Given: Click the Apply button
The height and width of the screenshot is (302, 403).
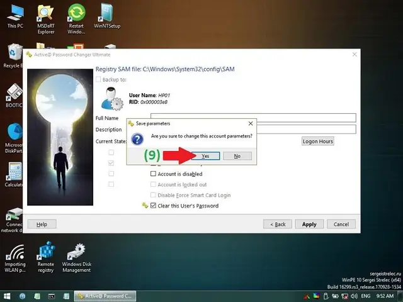Looking at the screenshot, I should pyautogui.click(x=309, y=224).
